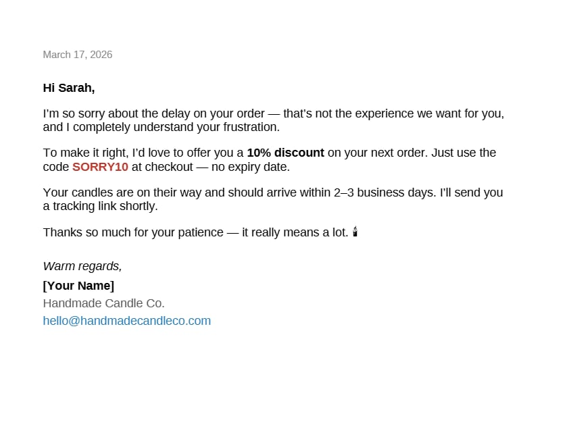565x439 pixels.
Task: Click the words To make it right
Action: pos(85,153)
